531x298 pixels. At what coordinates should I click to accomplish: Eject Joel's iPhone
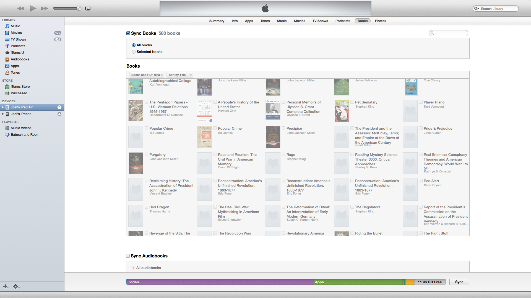click(59, 114)
